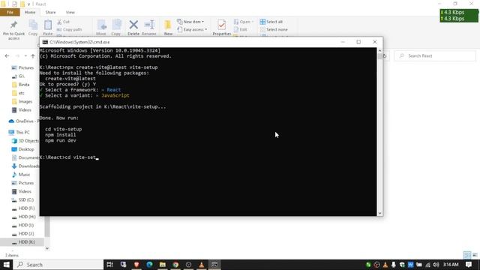Screen dimensions: 480x270
Task: Select the G:\ drive shortcut
Action: [x=18, y=76]
